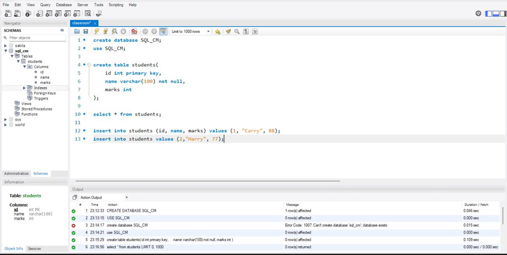The width and height of the screenshot is (507, 255).
Task: Beautify the query with broom icon
Action: [228, 32]
